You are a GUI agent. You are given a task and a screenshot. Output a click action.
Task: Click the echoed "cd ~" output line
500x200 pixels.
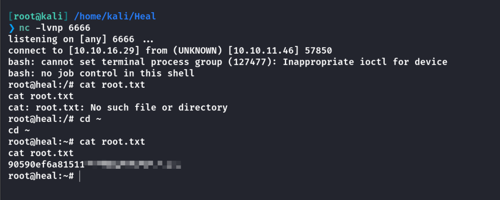[20, 130]
